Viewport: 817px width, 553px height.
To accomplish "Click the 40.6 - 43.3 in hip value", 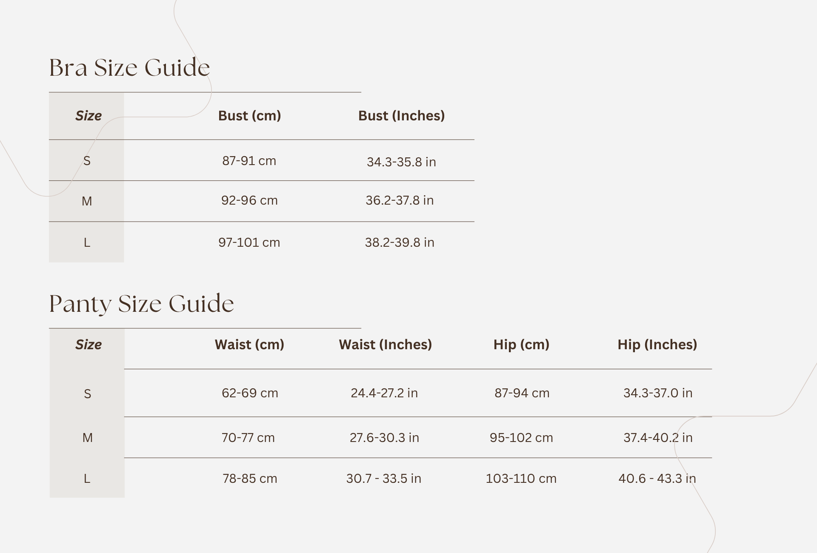I will [657, 479].
